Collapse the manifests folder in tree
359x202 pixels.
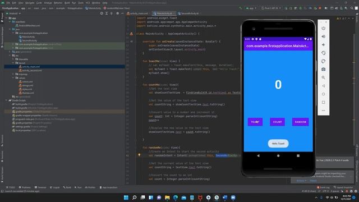click(x=10, y=22)
